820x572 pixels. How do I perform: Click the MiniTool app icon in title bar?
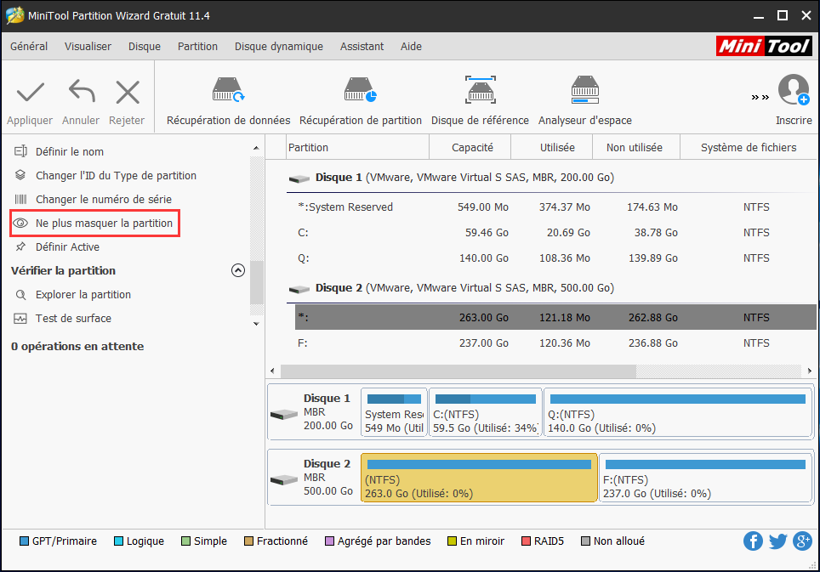click(14, 15)
